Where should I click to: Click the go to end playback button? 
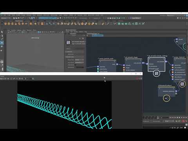(186, 117)
